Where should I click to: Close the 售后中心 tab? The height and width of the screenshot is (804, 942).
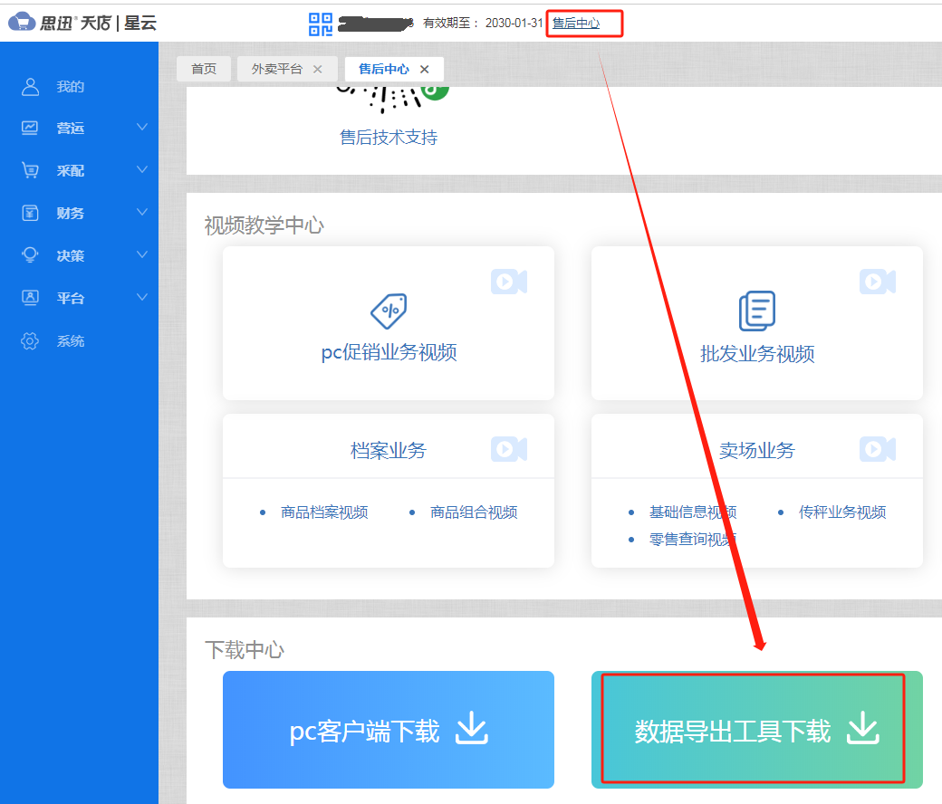click(x=425, y=70)
